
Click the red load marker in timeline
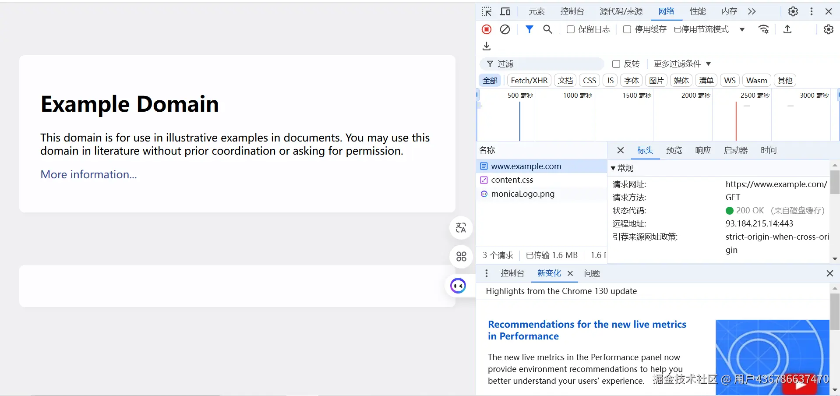736,121
